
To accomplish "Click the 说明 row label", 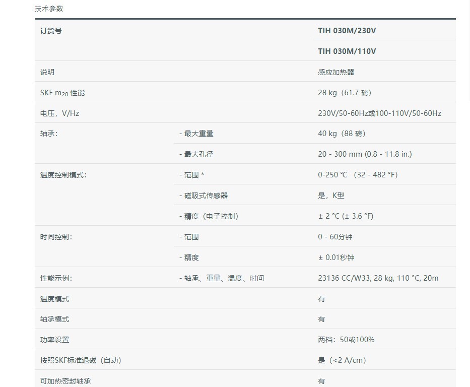I will coord(47,72).
